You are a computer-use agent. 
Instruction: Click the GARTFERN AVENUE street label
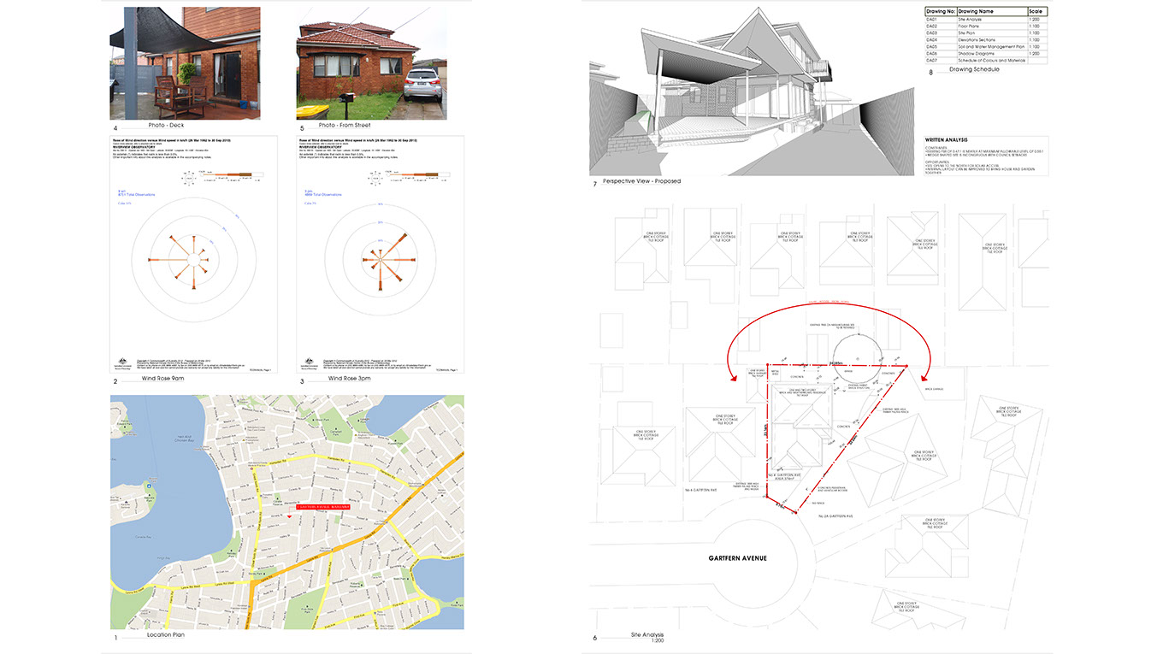coord(737,558)
